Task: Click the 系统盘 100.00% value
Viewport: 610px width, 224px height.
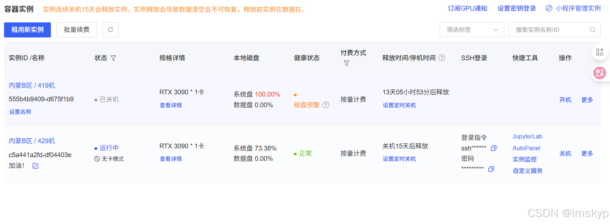Action: point(257,94)
